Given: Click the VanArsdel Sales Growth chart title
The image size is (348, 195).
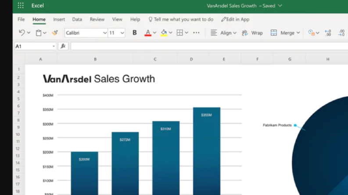Looking at the screenshot, I should 99,79.
